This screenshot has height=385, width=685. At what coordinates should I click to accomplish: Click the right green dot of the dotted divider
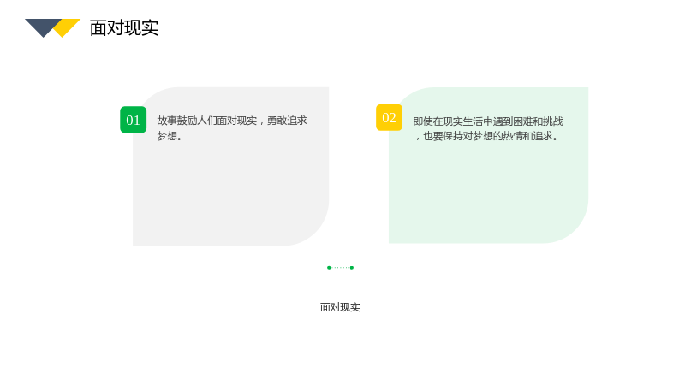click(x=352, y=268)
